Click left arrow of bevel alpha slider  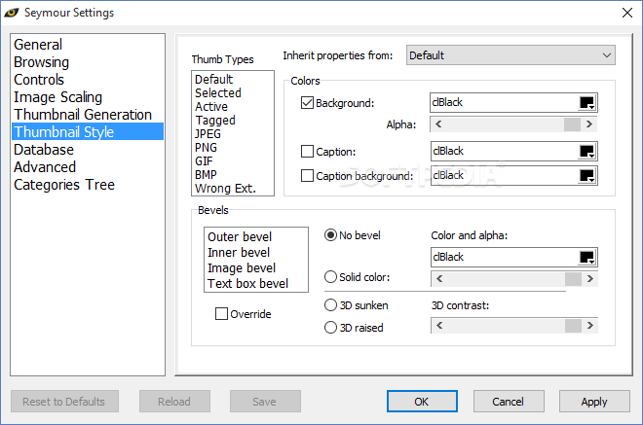(x=439, y=279)
